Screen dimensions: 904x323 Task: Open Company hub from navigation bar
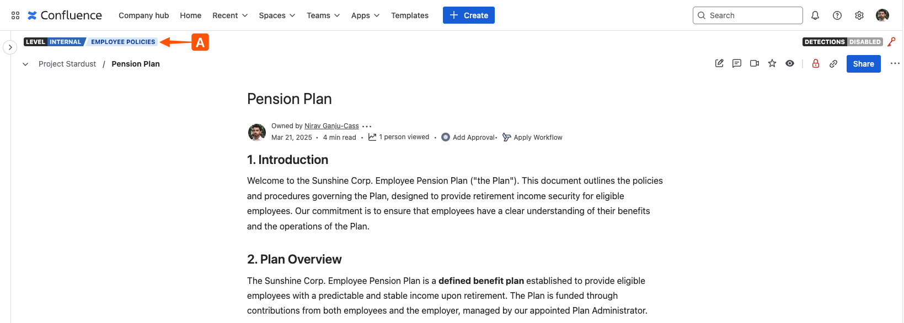[144, 15]
